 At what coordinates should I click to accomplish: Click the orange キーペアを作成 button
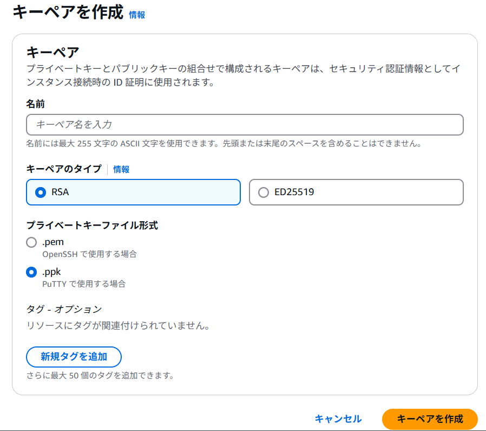pos(430,419)
